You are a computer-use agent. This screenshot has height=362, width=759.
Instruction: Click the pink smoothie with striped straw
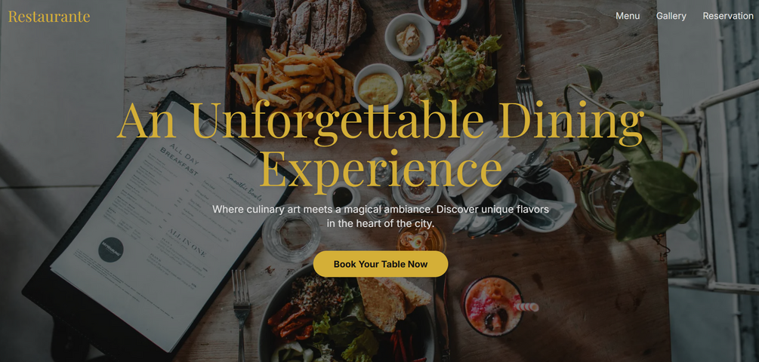(492, 306)
